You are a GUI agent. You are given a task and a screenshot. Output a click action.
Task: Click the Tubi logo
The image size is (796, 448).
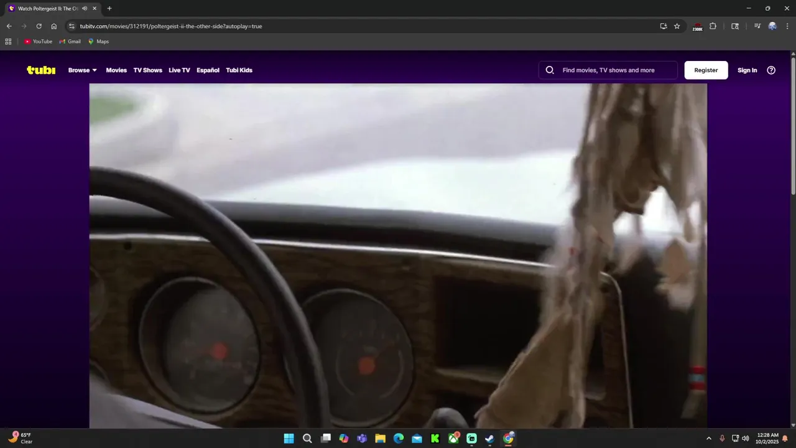41,70
